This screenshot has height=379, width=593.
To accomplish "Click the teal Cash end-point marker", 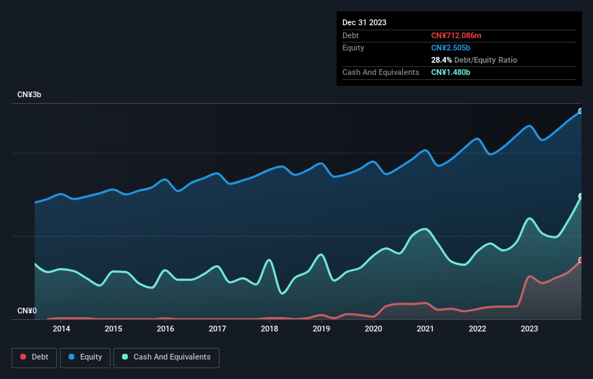I will coord(581,196).
